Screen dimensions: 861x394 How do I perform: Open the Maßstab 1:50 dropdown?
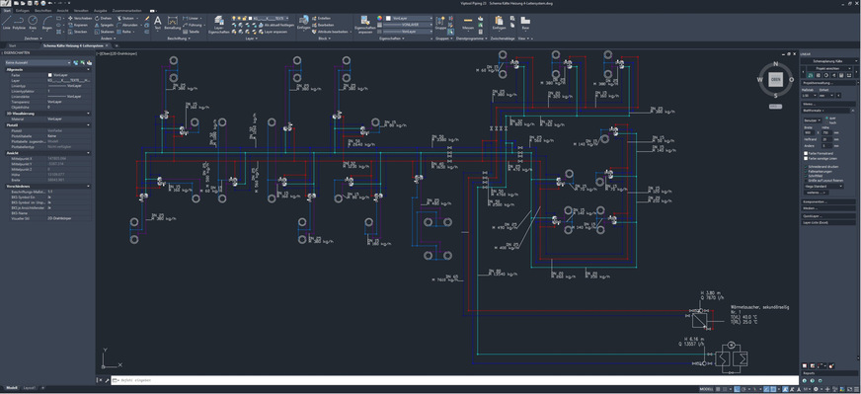810,96
